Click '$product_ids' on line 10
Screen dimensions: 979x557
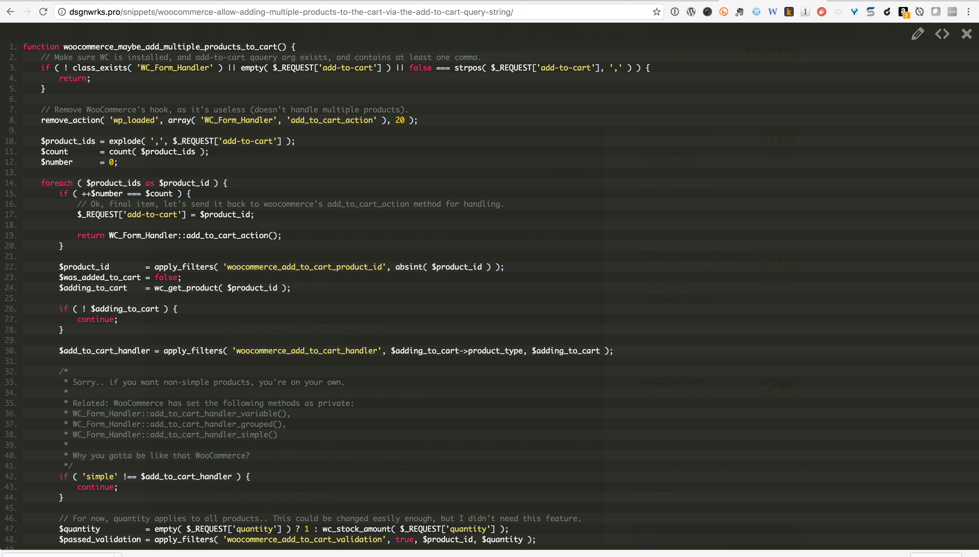click(68, 141)
